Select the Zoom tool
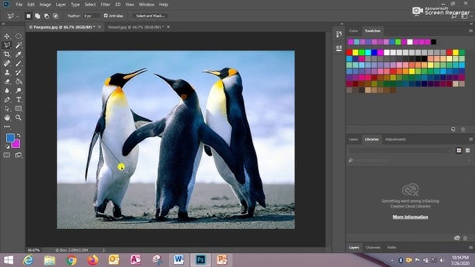475x267 pixels. point(19,118)
